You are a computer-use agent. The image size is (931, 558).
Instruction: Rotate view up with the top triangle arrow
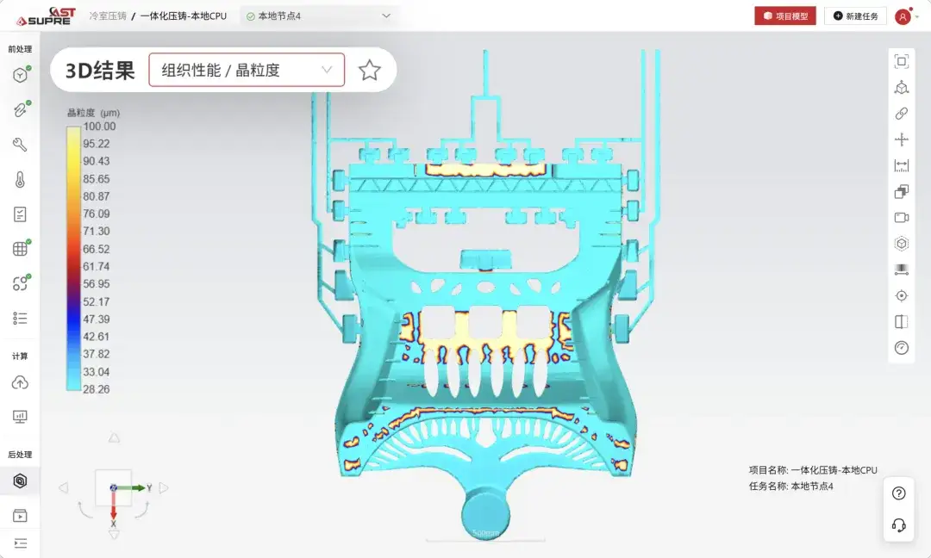click(114, 437)
